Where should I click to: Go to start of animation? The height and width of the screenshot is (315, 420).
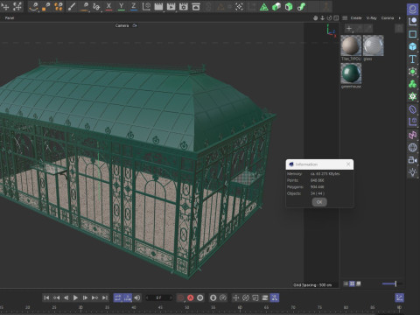pos(46,297)
